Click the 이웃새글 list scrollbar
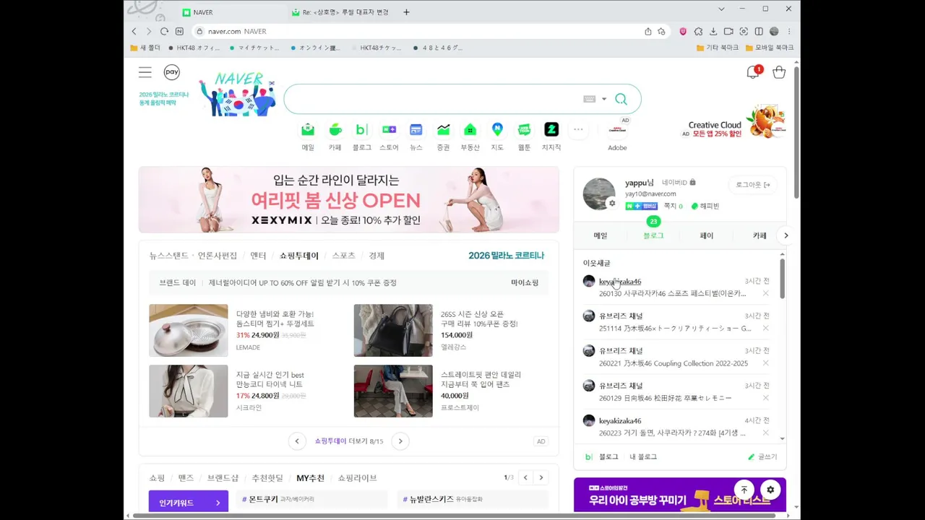Image resolution: width=925 pixels, height=520 pixels. click(x=782, y=278)
